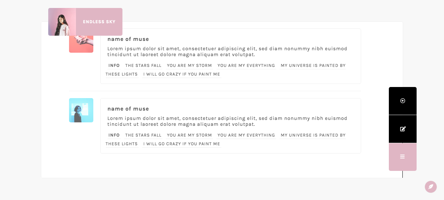
Task: Click the Endless Sky header avatar
Action: coord(62,22)
